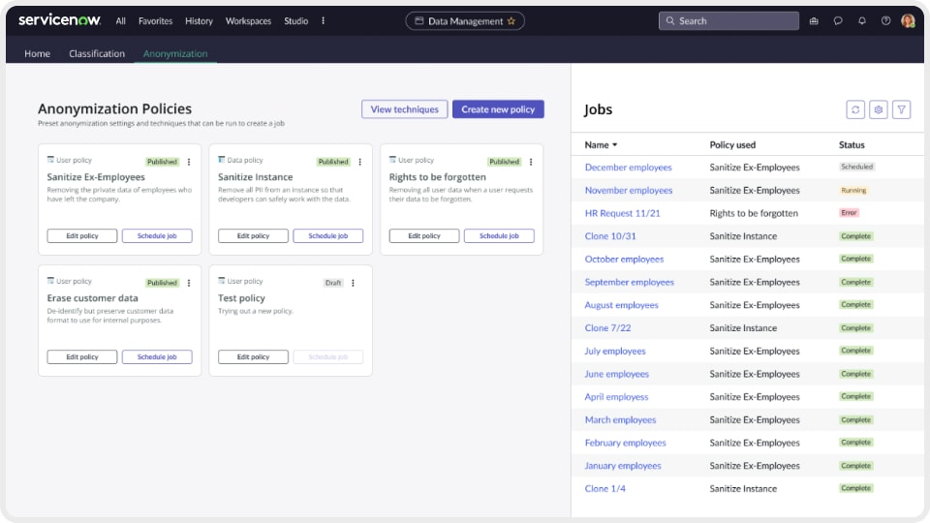
Task: Switch to the Classification tab
Action: [97, 54]
